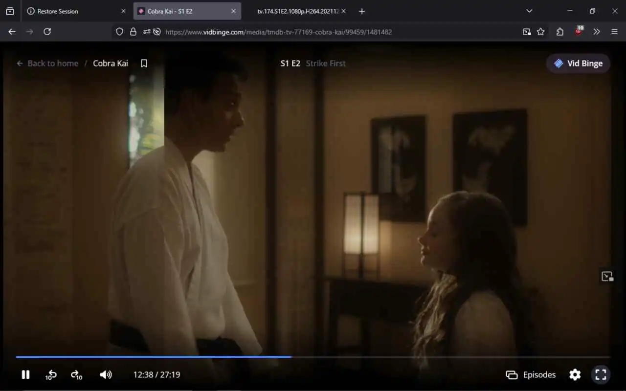Open site permissions icon in address bar
The height and width of the screenshot is (391, 626).
pos(147,32)
